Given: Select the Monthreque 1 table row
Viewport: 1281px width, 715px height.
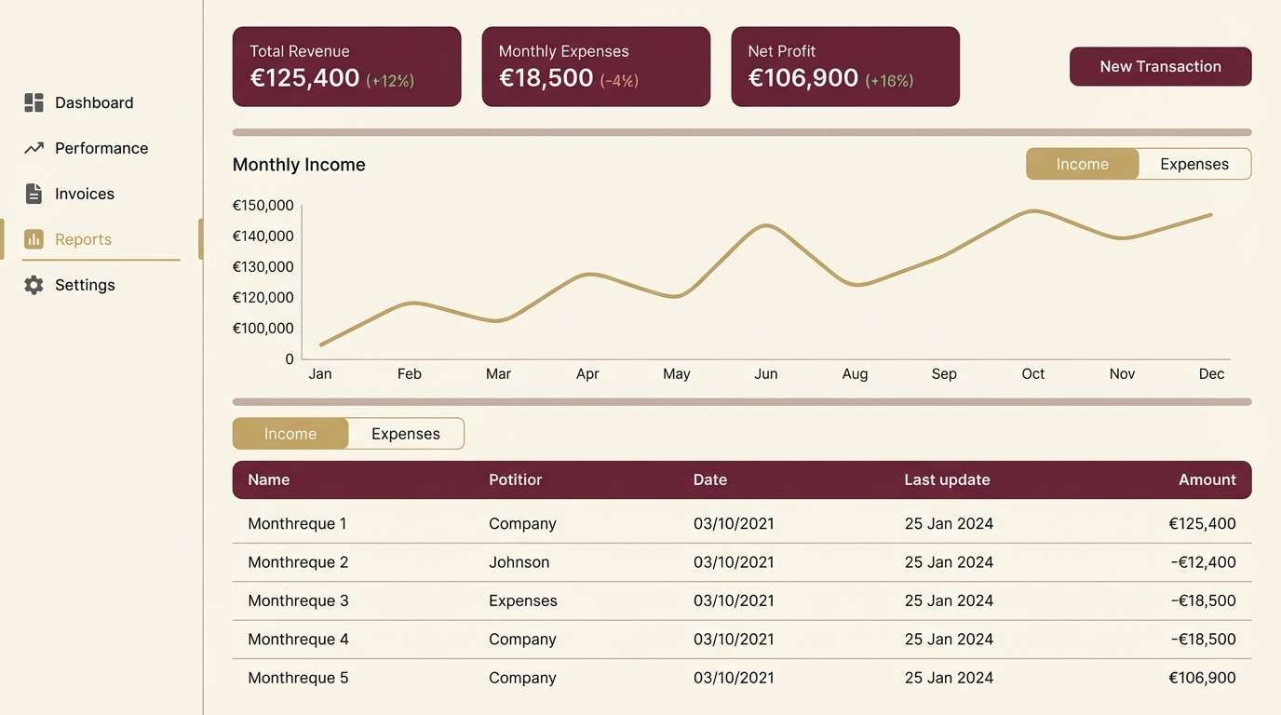Looking at the screenshot, I should click(652, 523).
